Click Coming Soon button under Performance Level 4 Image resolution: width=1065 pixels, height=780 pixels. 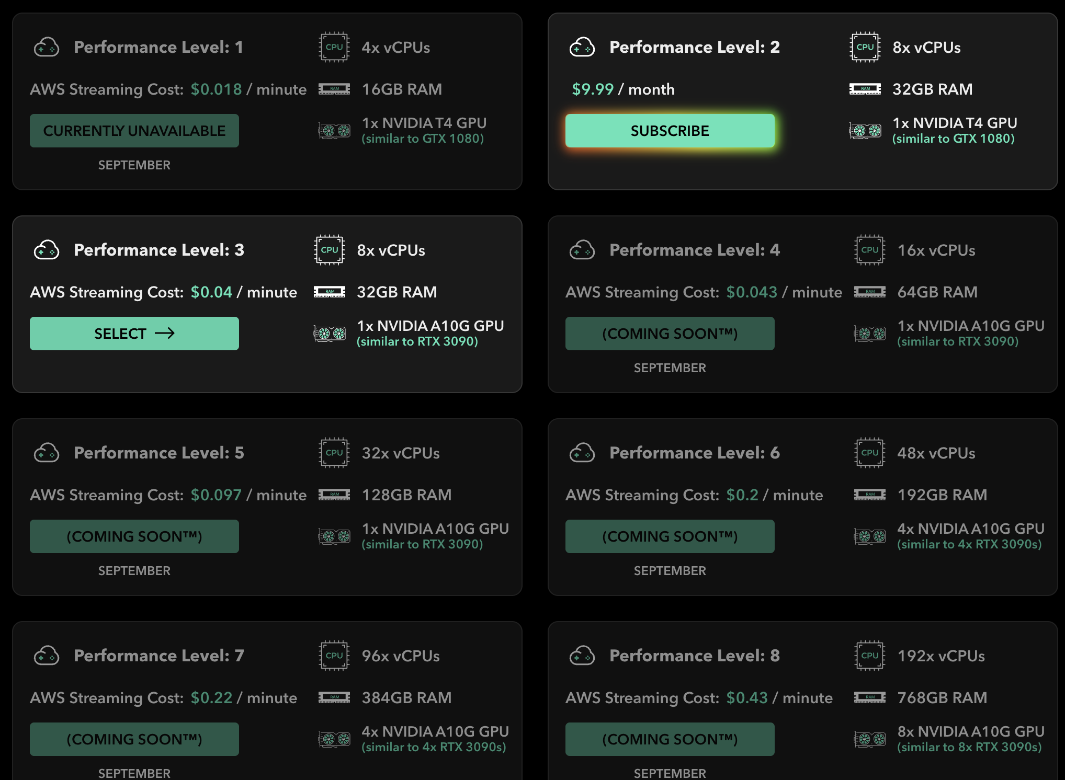[670, 334]
